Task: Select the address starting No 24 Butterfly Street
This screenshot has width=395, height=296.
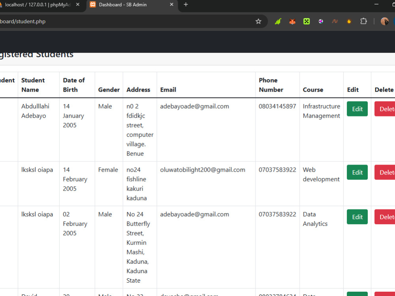Action: point(138,247)
